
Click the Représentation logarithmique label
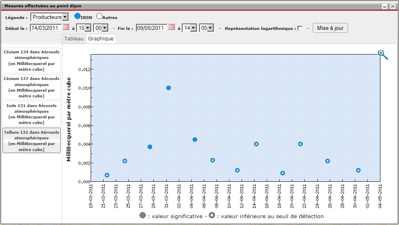click(x=260, y=28)
